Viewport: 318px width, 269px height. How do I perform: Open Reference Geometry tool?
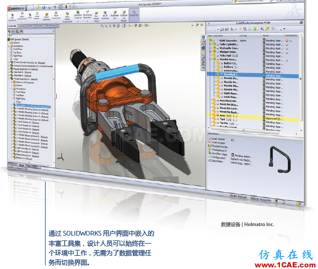pos(87,15)
